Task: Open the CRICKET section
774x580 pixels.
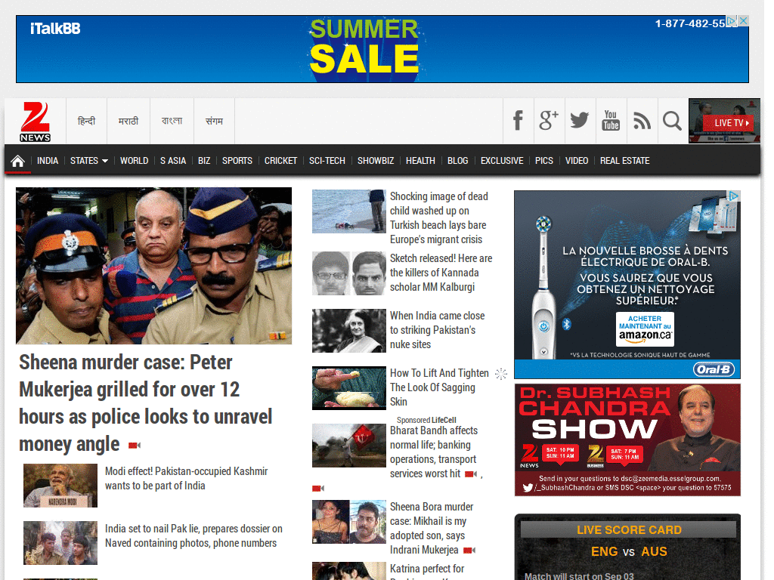Action: pos(280,161)
